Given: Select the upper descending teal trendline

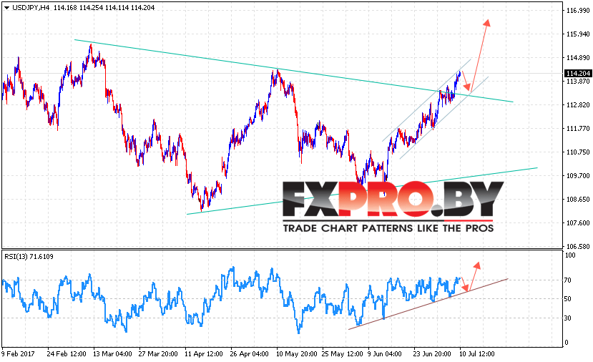Looking at the screenshot, I should 293,71.
